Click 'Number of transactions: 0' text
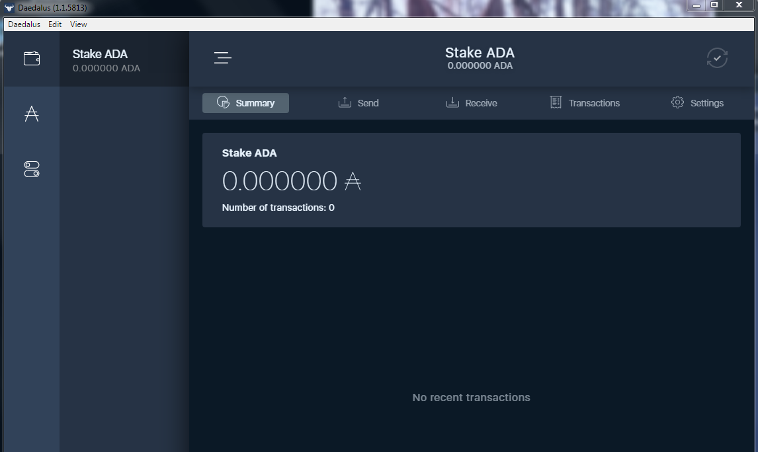758x452 pixels. coord(278,207)
